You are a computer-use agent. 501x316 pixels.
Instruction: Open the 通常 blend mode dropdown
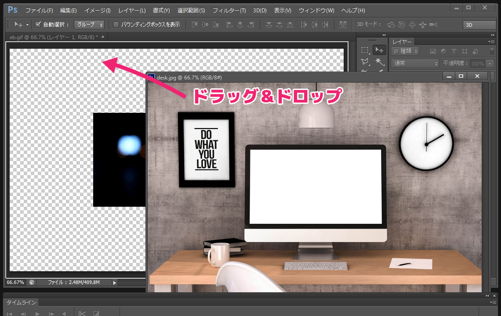pyautogui.click(x=415, y=64)
